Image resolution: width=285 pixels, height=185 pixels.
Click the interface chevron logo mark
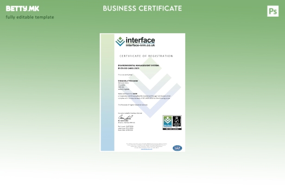(x=120, y=42)
